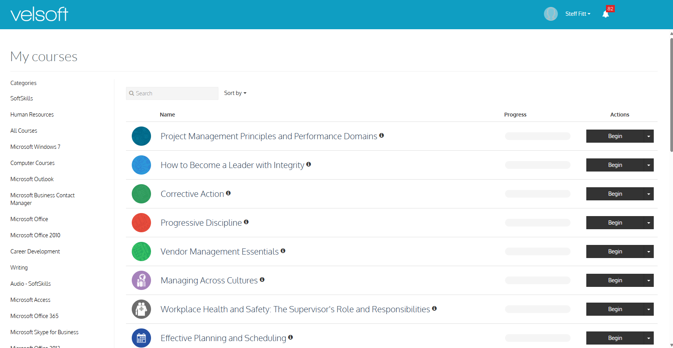Click the user profile avatar
673x348 pixels.
pyautogui.click(x=550, y=13)
